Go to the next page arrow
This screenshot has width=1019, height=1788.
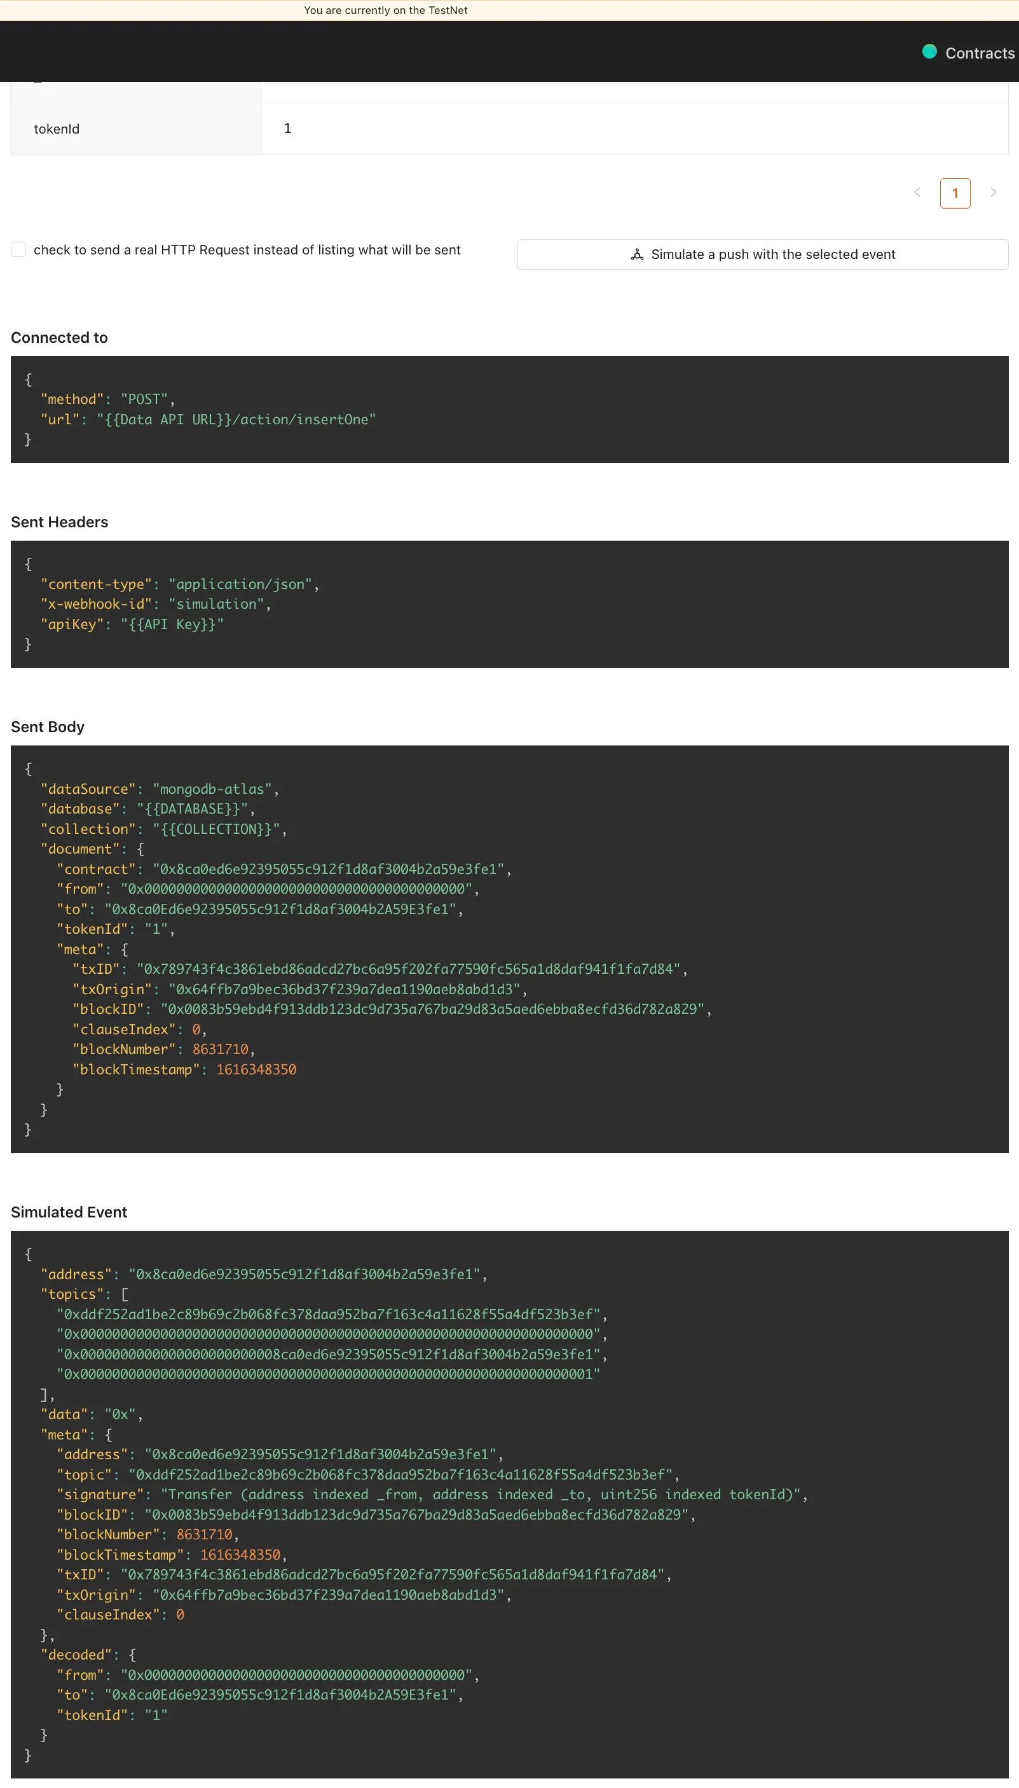pyautogui.click(x=993, y=193)
